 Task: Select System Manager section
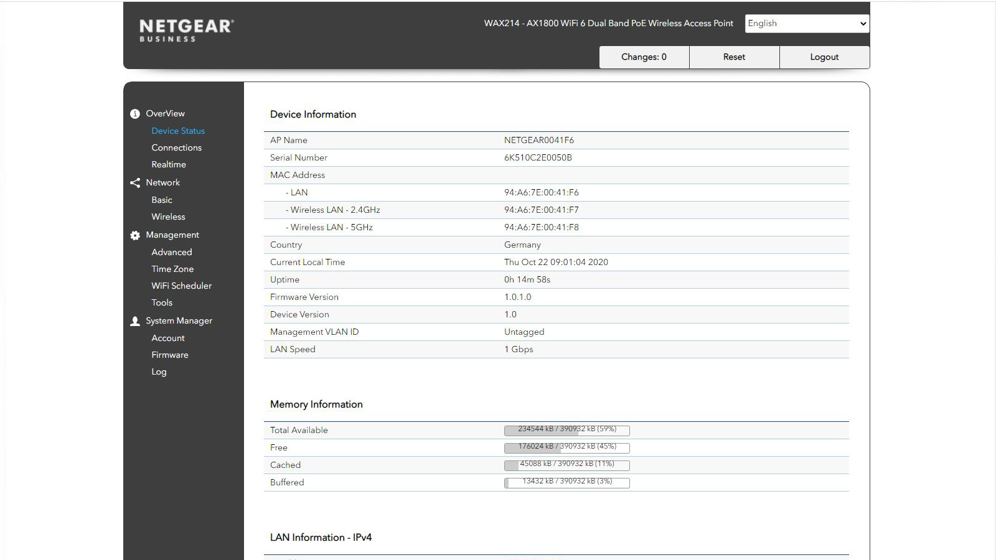[x=179, y=321]
